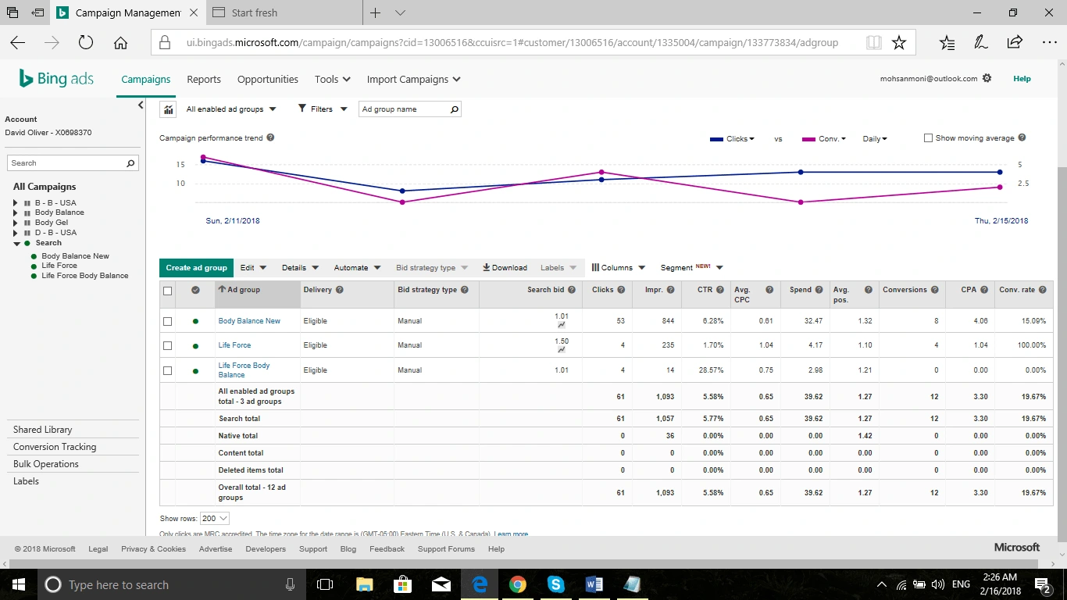Open the Reports tab
Viewport: 1067px width, 600px height.
point(204,79)
